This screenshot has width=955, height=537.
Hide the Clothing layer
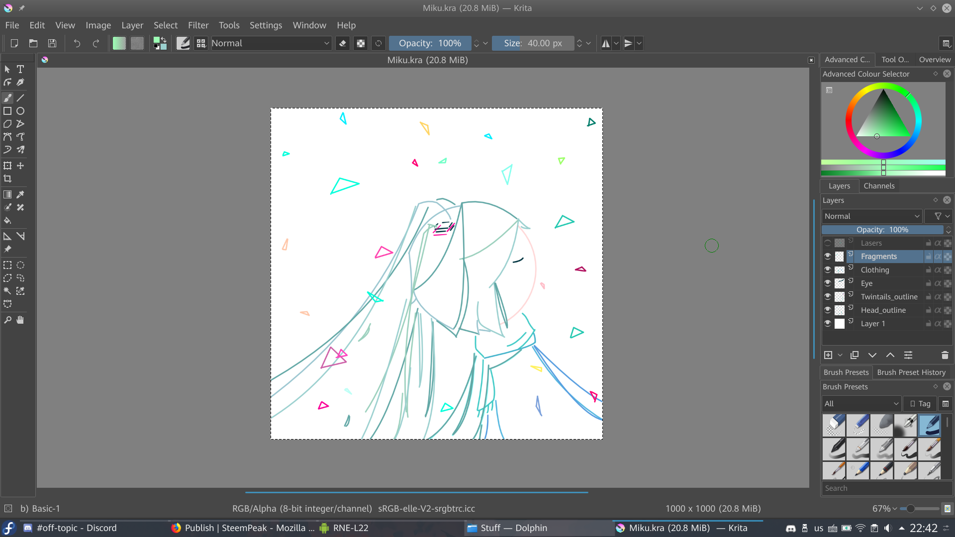[x=827, y=269]
